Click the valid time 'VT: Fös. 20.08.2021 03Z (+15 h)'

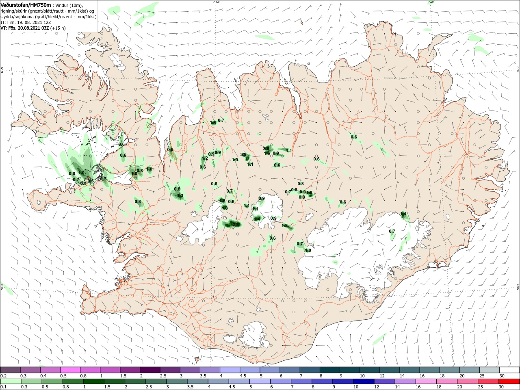click(33, 28)
